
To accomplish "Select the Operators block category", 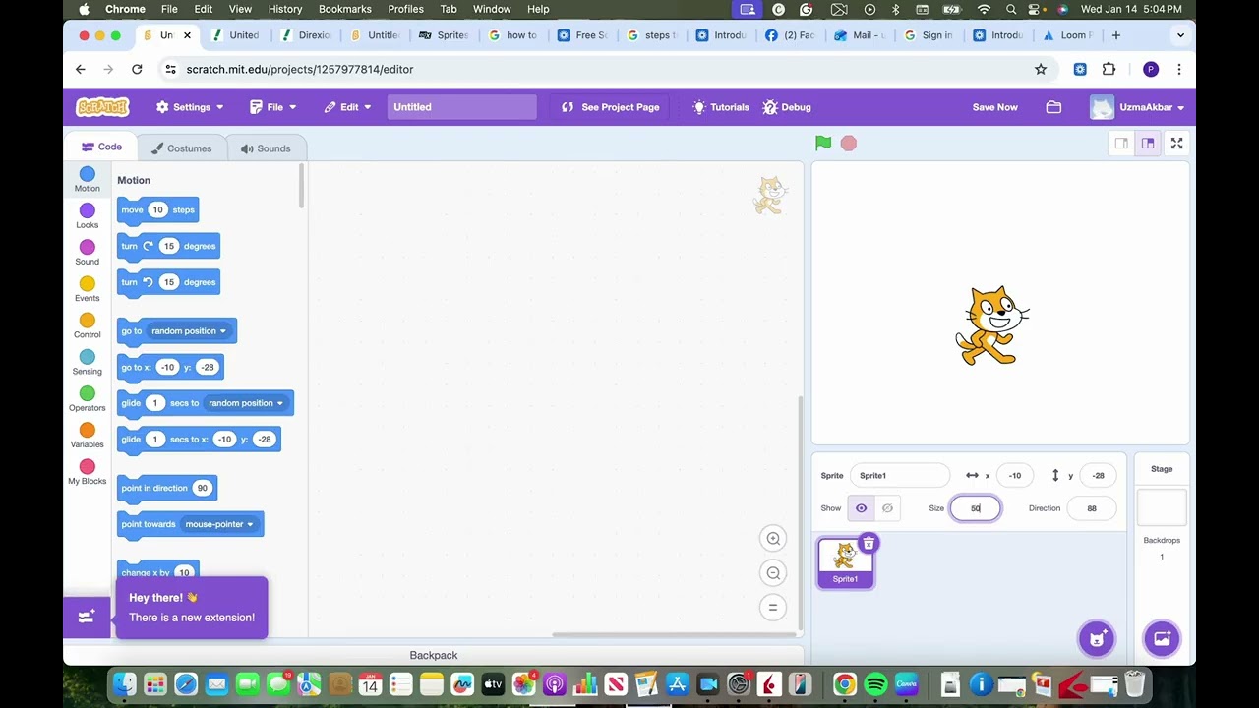I will 88,399.
